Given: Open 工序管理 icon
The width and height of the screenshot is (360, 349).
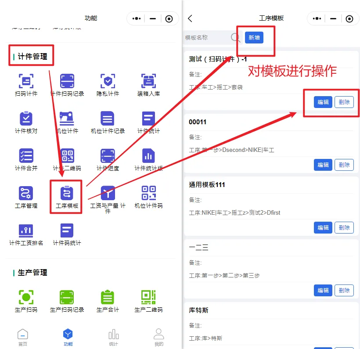Looking at the screenshot, I should (x=26, y=193).
